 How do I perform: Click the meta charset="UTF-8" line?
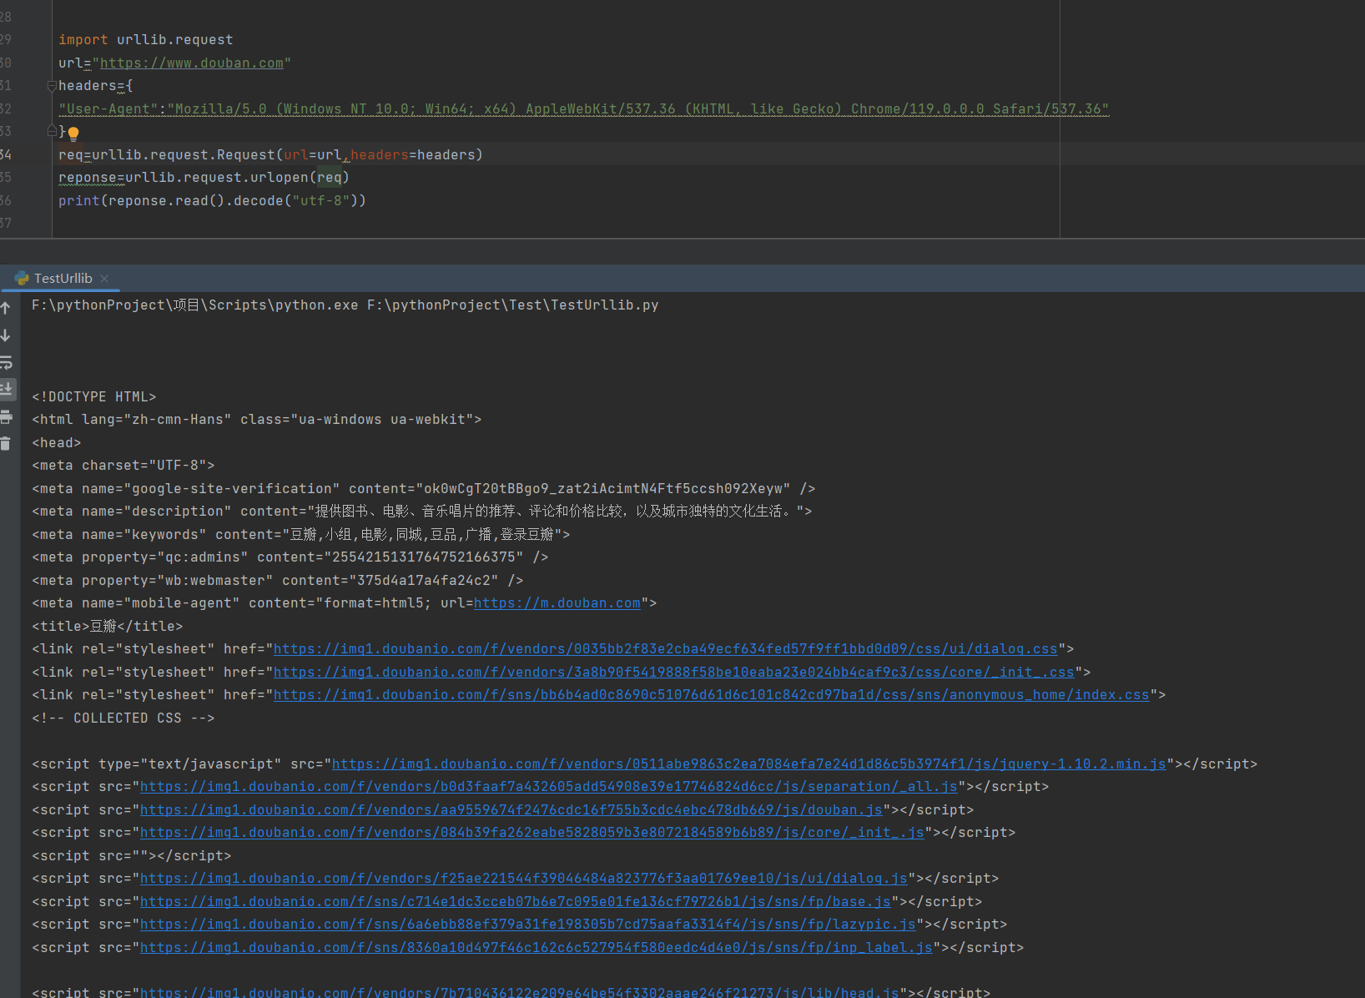(123, 466)
